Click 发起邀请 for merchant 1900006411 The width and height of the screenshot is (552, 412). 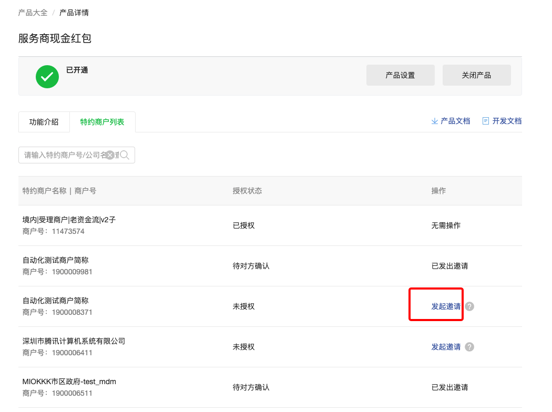pyautogui.click(x=445, y=347)
